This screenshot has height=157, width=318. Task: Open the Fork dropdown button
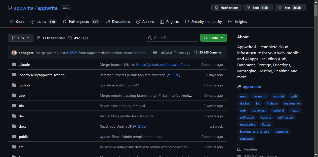pyautogui.click(x=258, y=8)
